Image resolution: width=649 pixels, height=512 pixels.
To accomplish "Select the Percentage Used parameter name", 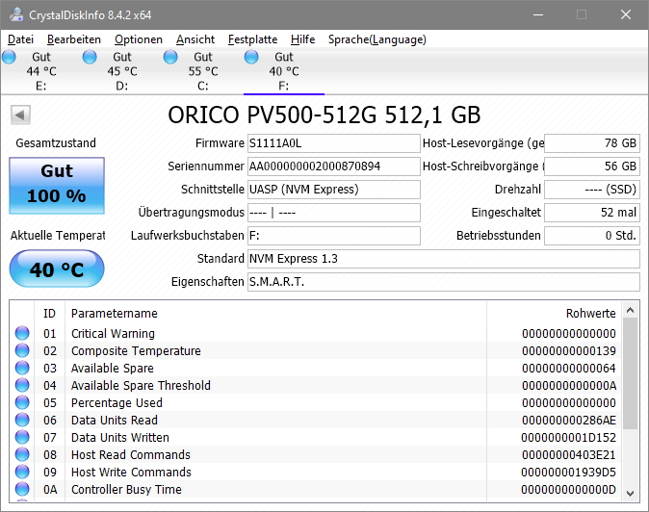I will (117, 403).
